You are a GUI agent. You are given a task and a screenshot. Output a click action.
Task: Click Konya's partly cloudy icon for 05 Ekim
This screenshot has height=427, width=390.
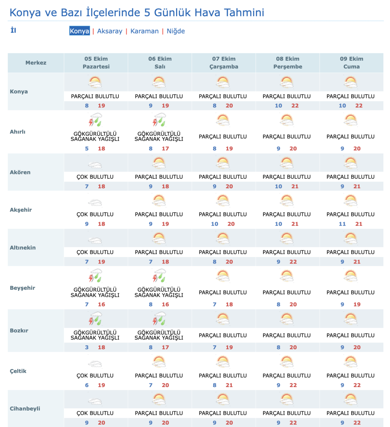click(95, 82)
